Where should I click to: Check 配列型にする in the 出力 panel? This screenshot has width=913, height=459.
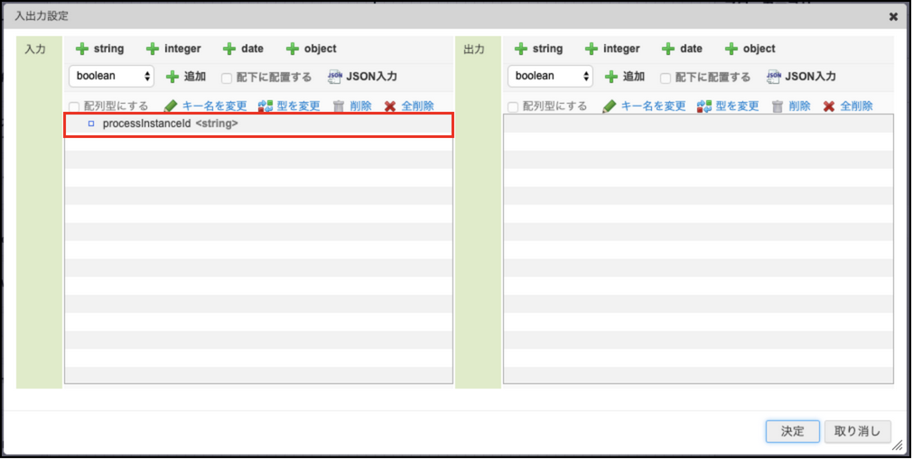pos(513,107)
